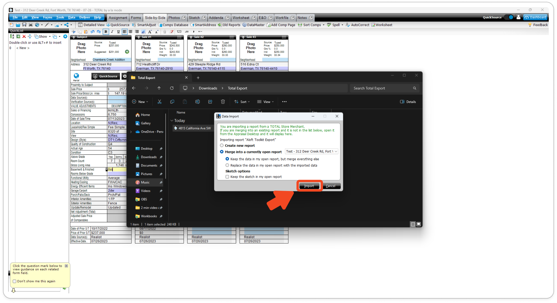Screen dimensions: 557x303
Task: Collapse the Sale #1 column chevron
Action: click(x=139, y=37)
